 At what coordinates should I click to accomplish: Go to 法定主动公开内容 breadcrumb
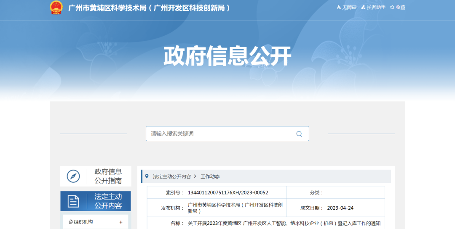[x=172, y=176]
